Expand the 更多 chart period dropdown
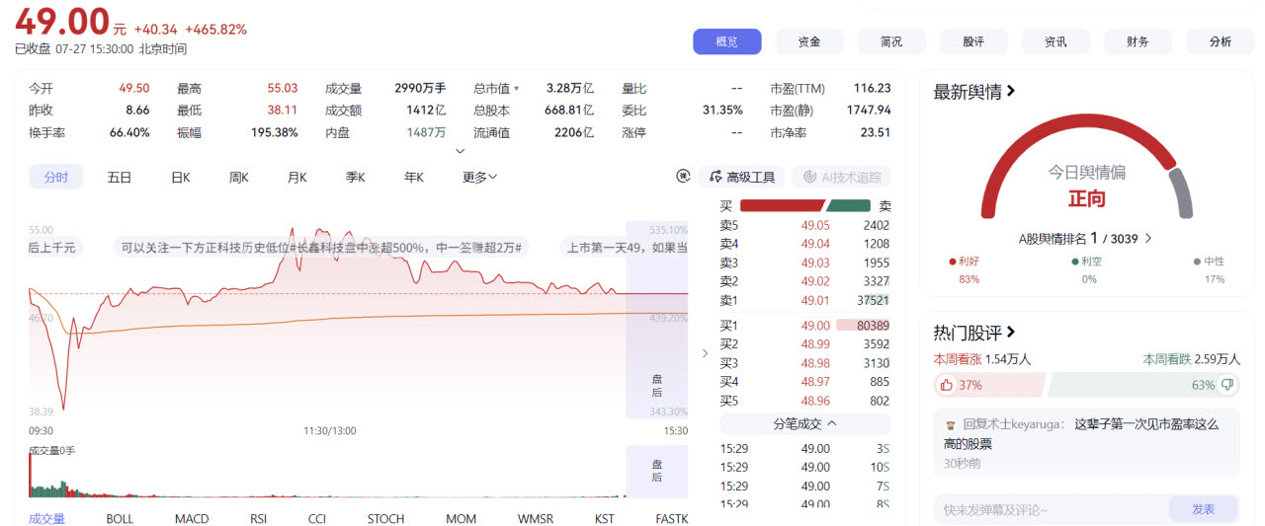Screen dimensions: 1265x526 coord(480,177)
